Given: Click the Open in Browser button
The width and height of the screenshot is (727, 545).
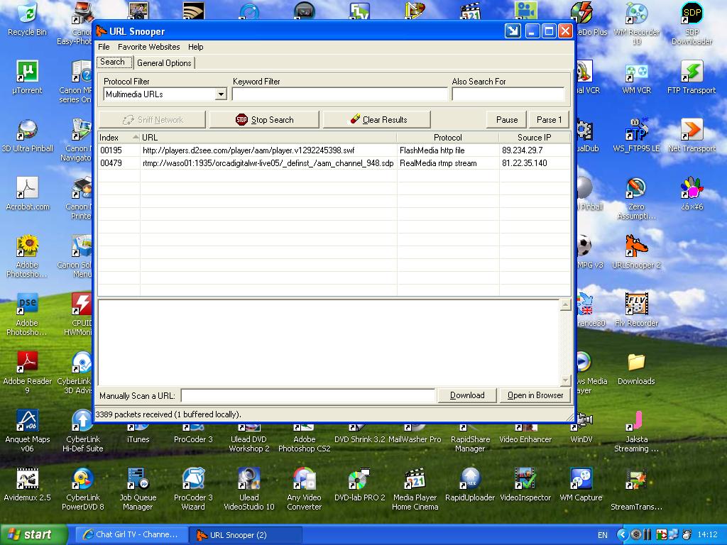Looking at the screenshot, I should (x=535, y=395).
